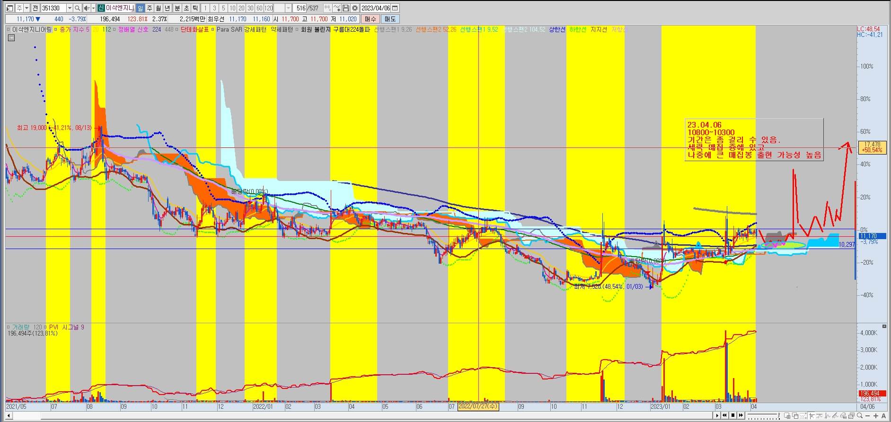Click the 매수 buy button
This screenshot has width=891, height=422.
click(x=370, y=19)
